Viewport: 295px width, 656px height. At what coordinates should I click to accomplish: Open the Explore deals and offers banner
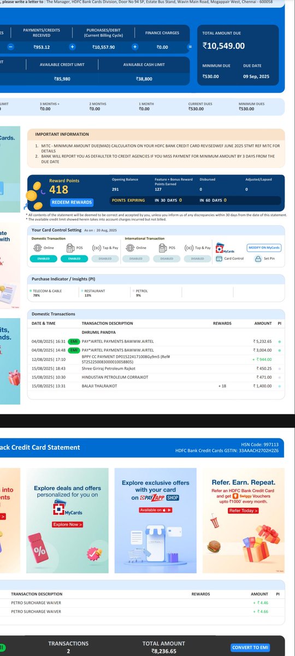(x=67, y=521)
